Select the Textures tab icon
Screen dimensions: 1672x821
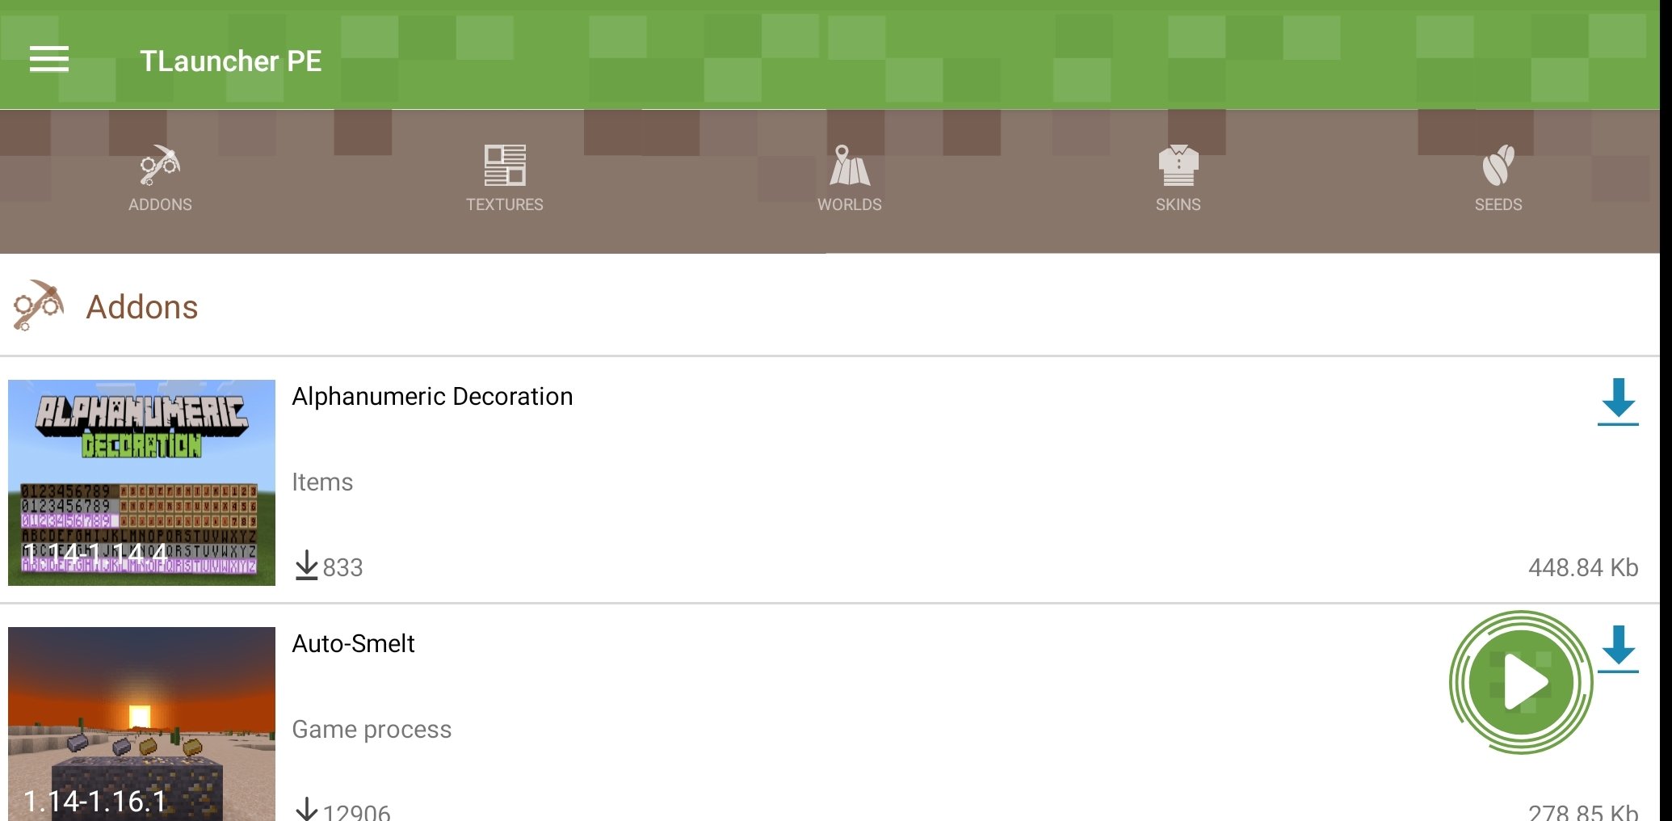505,165
